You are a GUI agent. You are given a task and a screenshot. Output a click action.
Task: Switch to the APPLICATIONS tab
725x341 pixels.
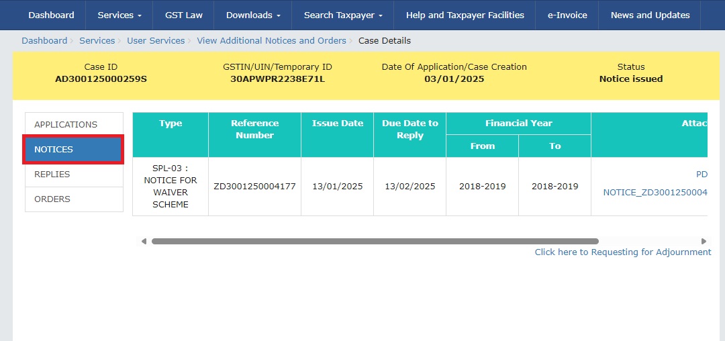[x=74, y=125]
